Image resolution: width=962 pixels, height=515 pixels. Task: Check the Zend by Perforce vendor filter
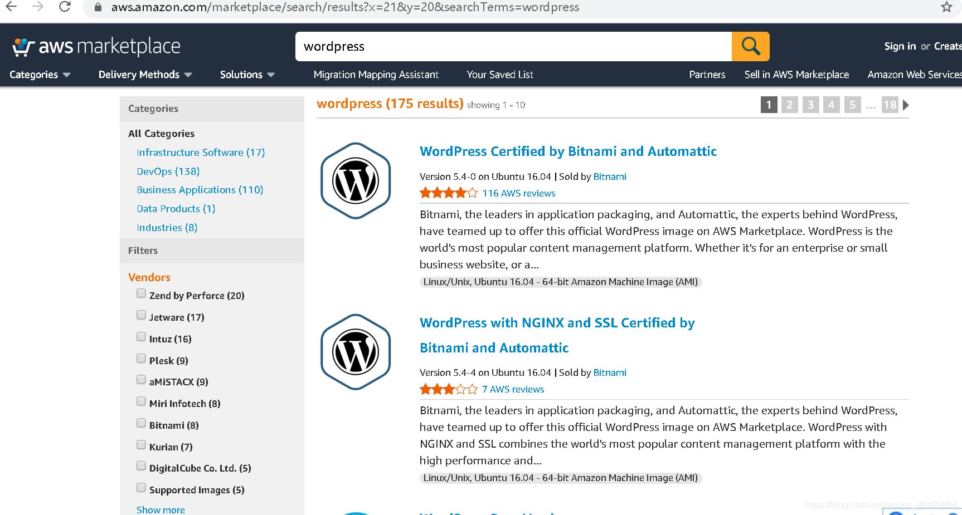[x=141, y=293]
